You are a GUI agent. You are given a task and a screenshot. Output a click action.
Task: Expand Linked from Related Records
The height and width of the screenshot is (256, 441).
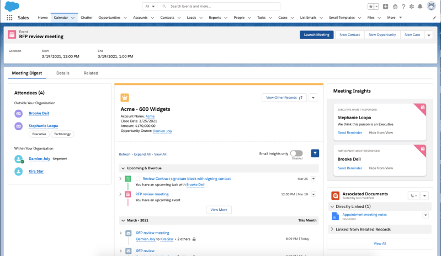tap(332, 230)
